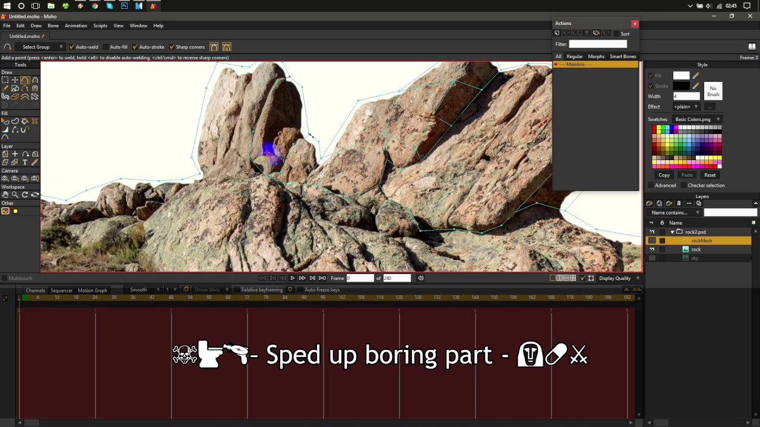Image resolution: width=760 pixels, height=427 pixels.
Task: Switch to the Sequencer tab
Action: [61, 290]
